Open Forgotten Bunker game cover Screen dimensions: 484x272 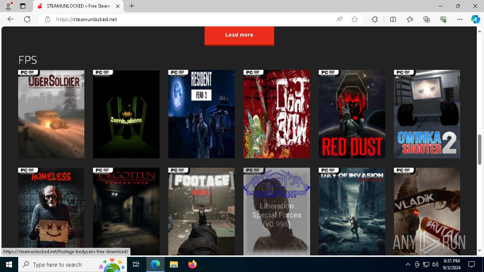[x=126, y=212]
